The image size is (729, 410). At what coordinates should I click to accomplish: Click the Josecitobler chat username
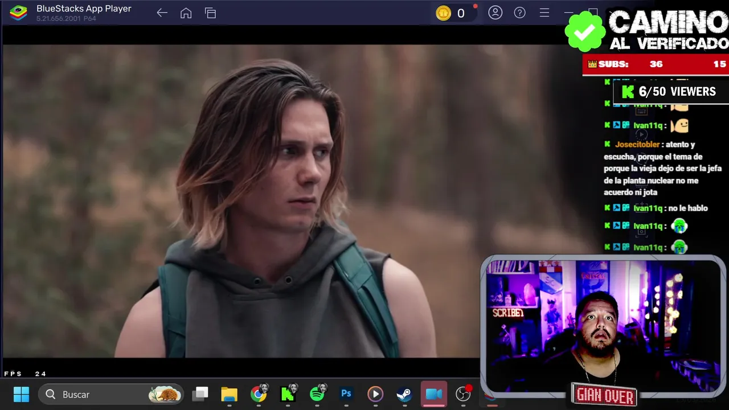click(x=637, y=145)
